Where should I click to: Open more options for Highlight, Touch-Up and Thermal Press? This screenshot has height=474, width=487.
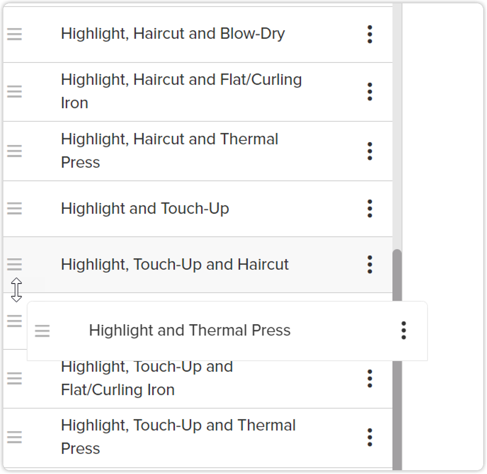[x=369, y=438]
